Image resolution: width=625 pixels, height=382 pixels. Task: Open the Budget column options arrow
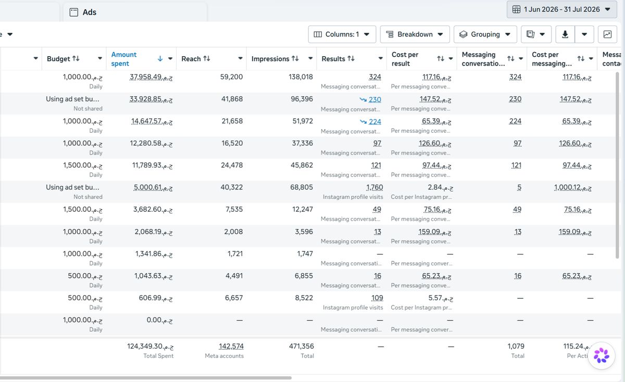[99, 59]
